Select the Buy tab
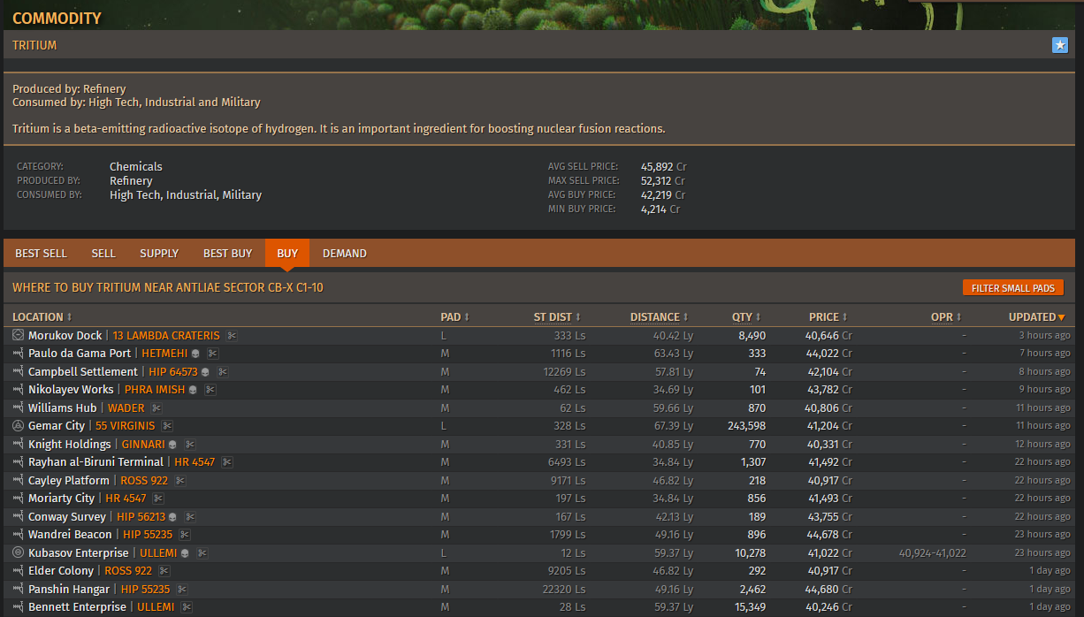Screen dimensions: 1084x617 [287, 254]
